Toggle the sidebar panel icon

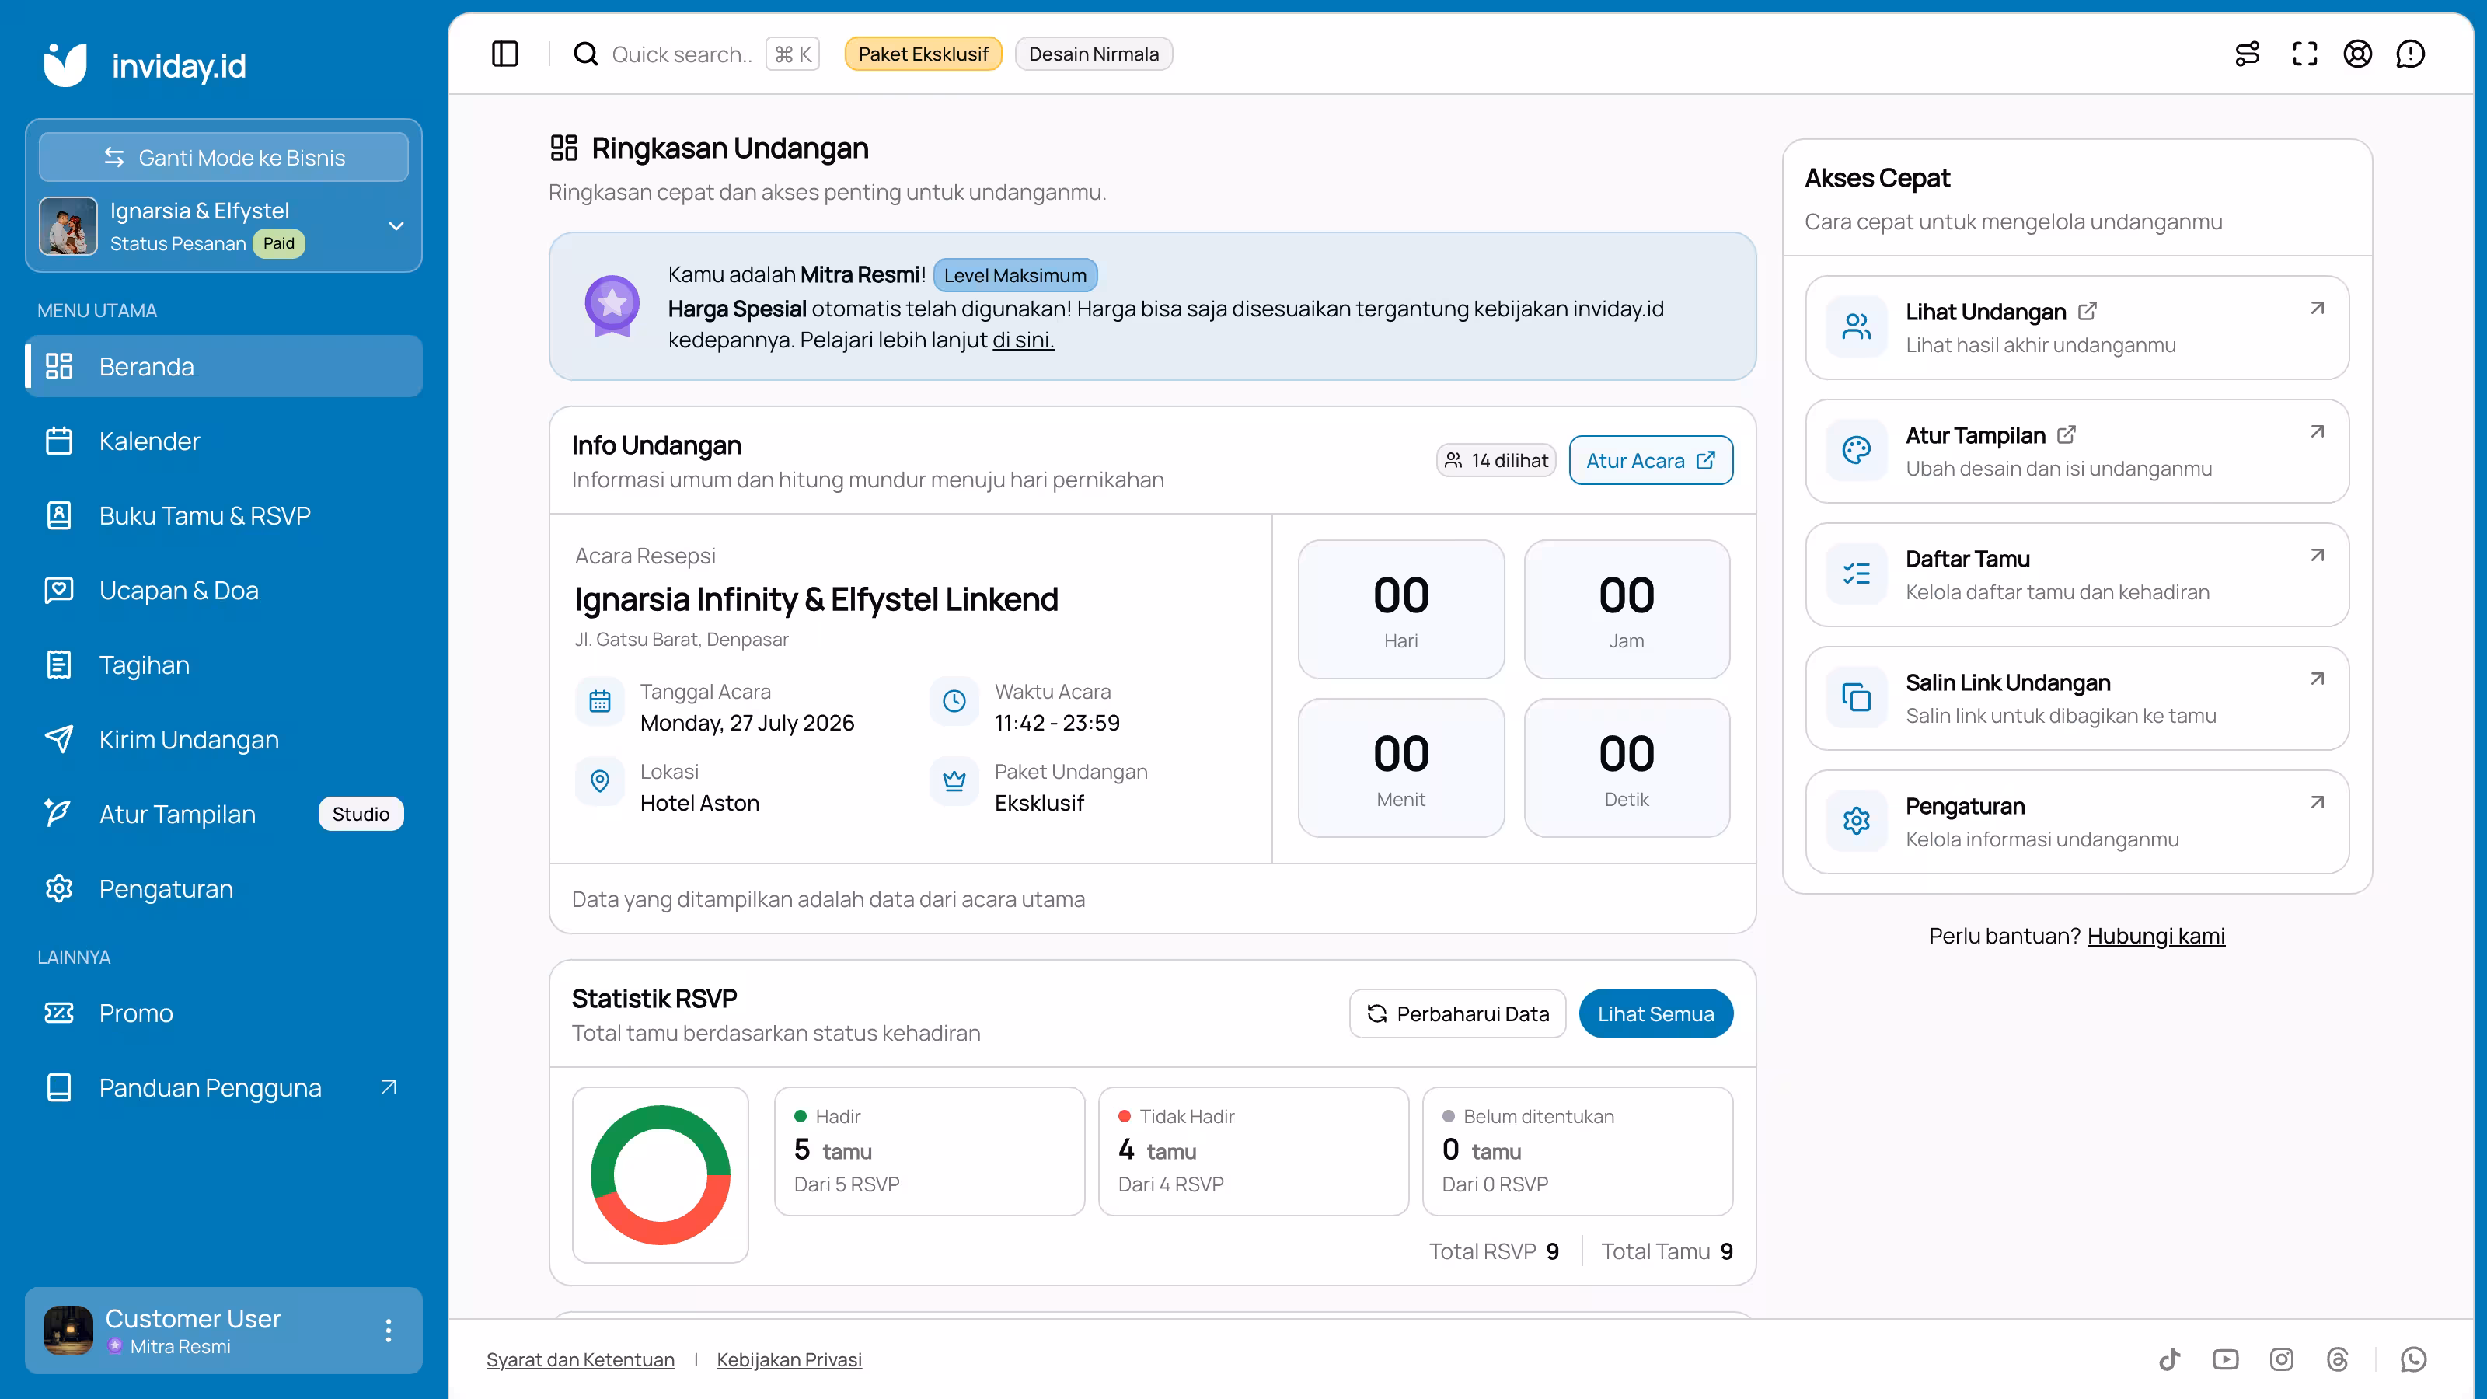tap(505, 54)
